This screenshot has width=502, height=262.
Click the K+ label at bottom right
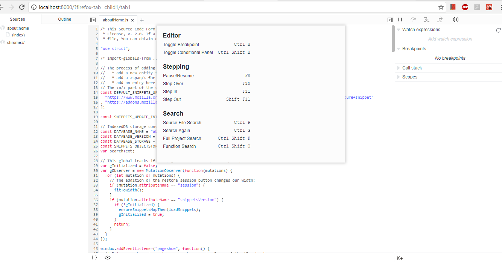(400, 258)
